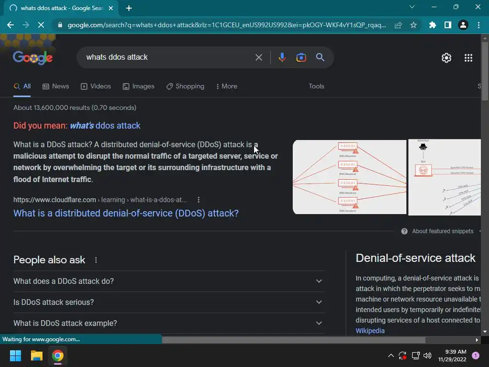Open the search Tools options

[316, 86]
